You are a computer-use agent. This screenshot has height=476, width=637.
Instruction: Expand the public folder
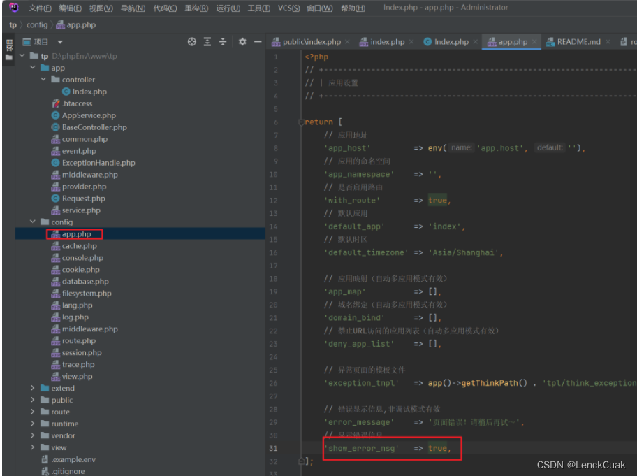[x=33, y=400]
